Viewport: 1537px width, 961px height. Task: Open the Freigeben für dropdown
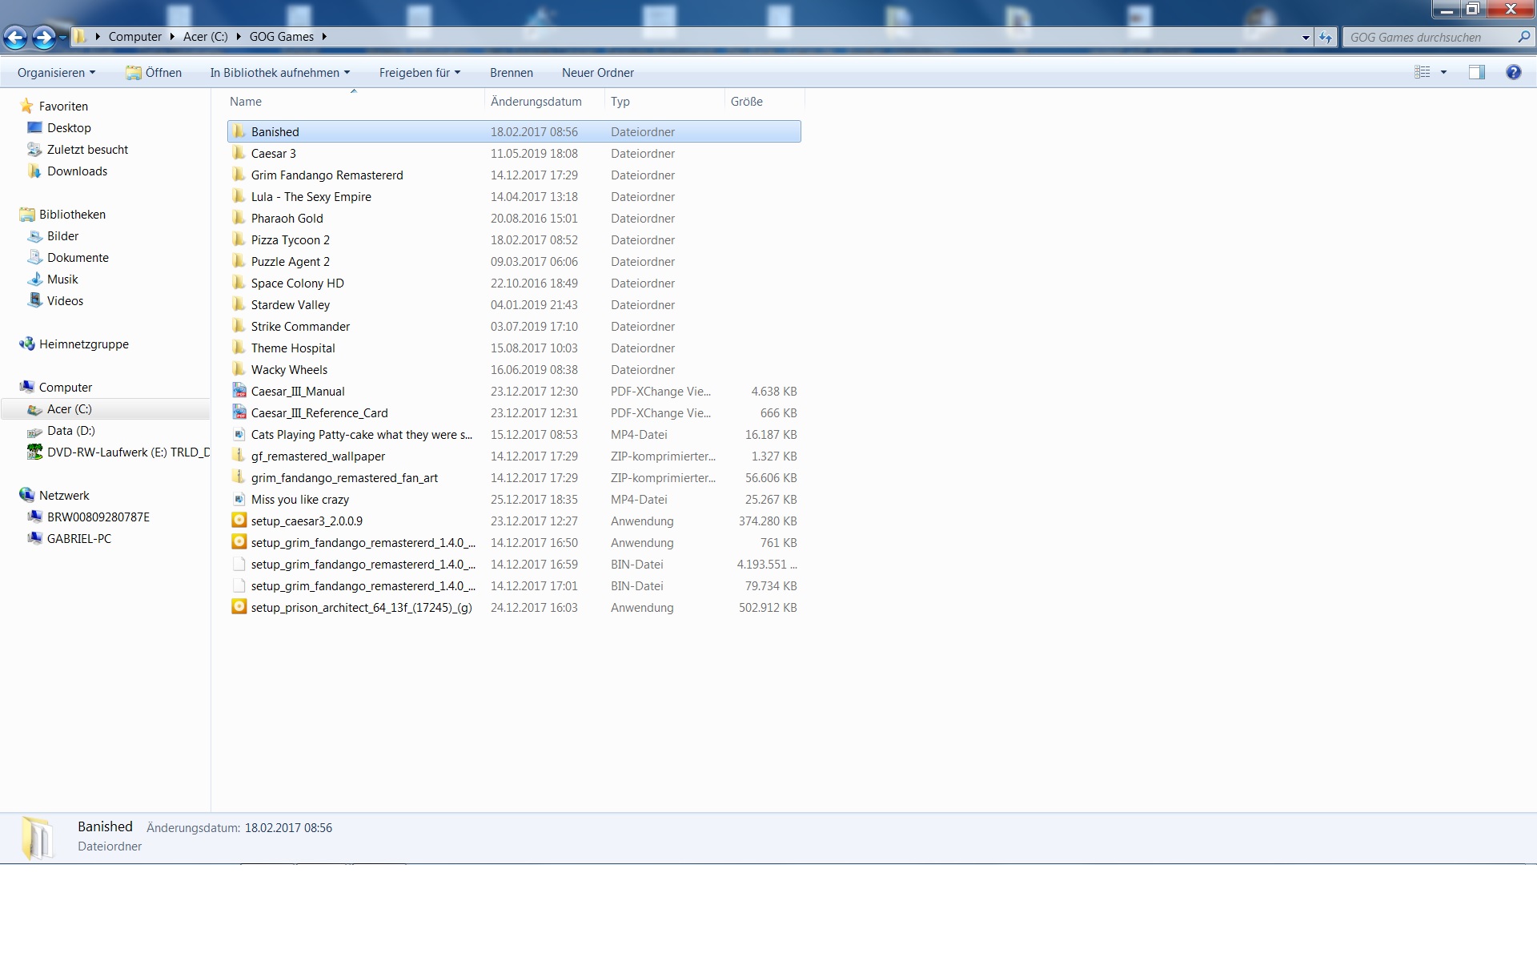(x=419, y=72)
